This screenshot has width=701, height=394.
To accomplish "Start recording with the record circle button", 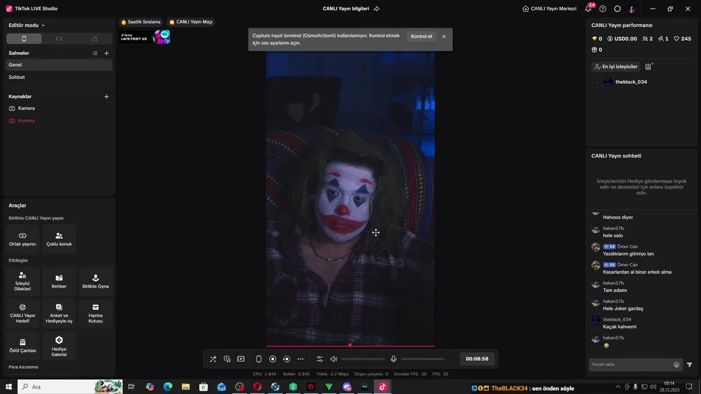I will [x=273, y=359].
